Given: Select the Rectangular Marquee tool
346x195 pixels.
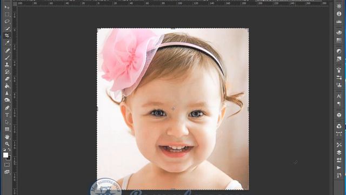Looking at the screenshot, I should coord(7,15).
